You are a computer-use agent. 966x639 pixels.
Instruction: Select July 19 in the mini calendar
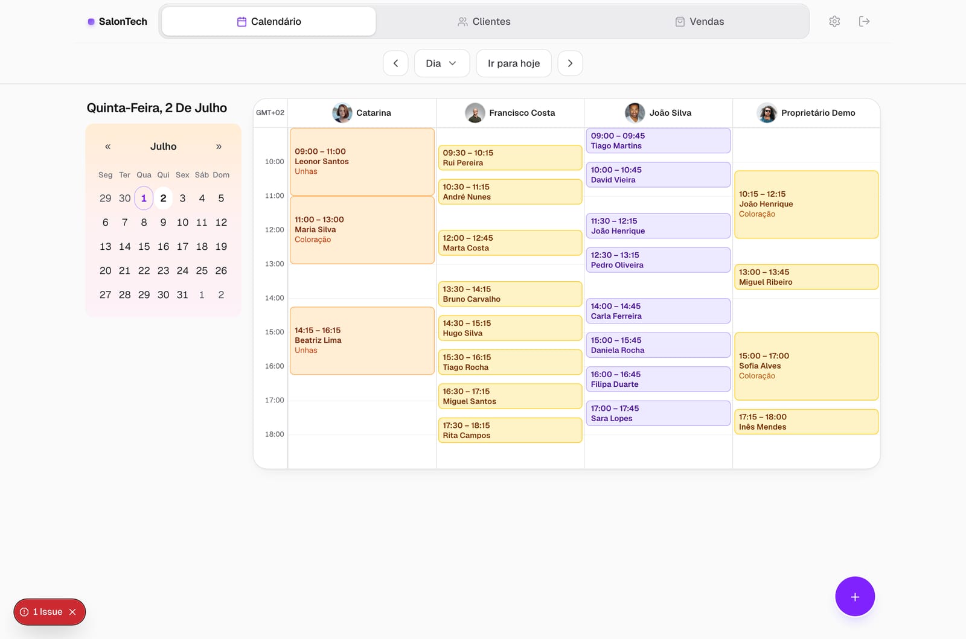[221, 246]
